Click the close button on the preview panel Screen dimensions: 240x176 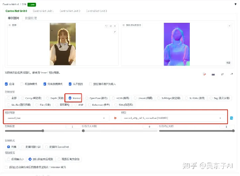pos(228,63)
